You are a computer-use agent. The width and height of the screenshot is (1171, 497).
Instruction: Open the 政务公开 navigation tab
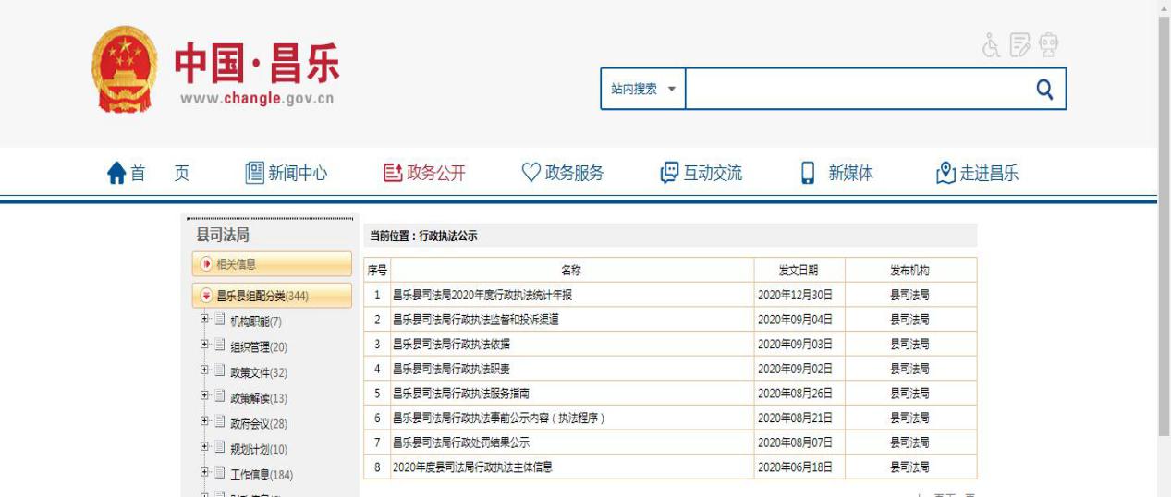coord(424,173)
